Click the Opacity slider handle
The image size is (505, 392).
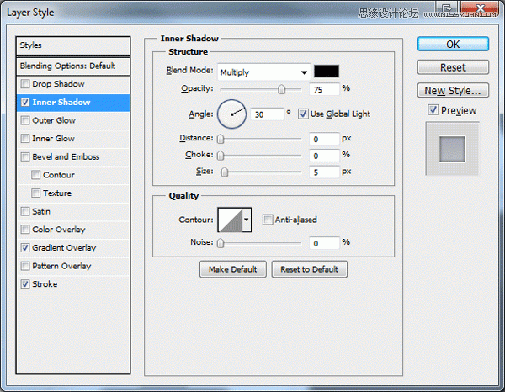click(281, 89)
